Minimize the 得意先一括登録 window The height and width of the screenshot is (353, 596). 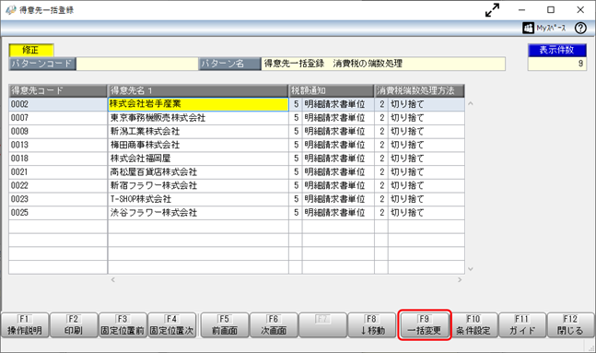(522, 10)
